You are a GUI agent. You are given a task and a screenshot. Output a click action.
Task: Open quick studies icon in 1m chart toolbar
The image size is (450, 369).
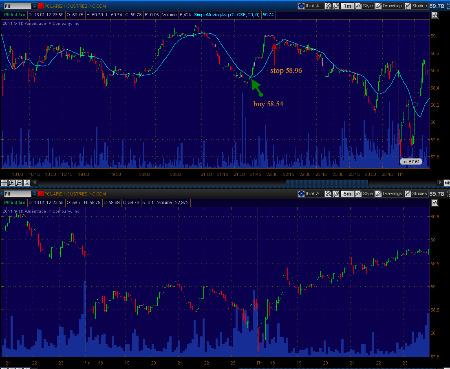pyautogui.click(x=329, y=6)
